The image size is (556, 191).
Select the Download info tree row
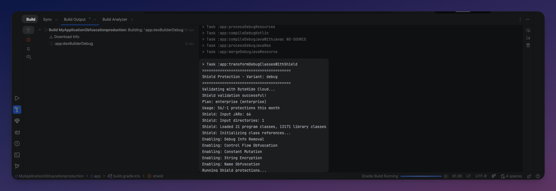pos(67,37)
